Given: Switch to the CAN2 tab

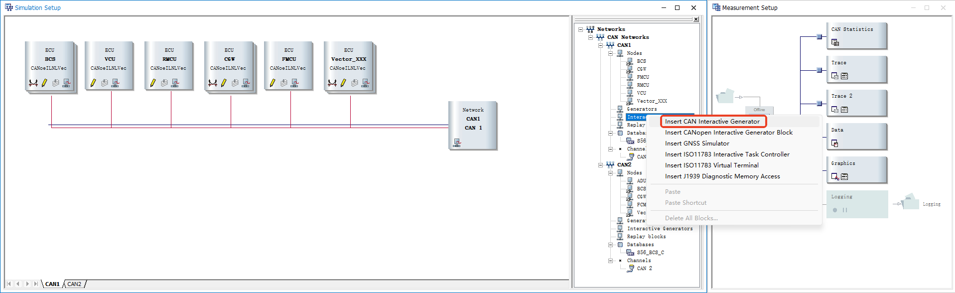Looking at the screenshot, I should (x=74, y=284).
